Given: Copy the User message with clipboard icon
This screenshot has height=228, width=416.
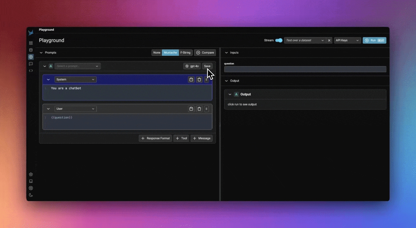Looking at the screenshot, I should pos(191,109).
